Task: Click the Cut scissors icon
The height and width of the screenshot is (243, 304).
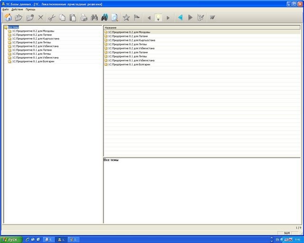Action: point(52,18)
